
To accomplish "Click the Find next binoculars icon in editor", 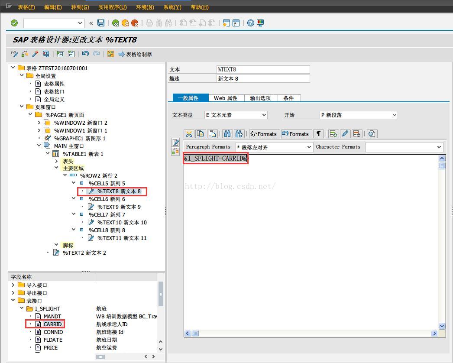I will [x=239, y=134].
